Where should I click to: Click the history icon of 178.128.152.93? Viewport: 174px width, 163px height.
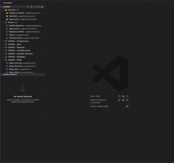(x=7, y=38)
